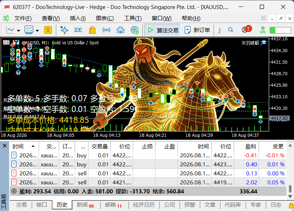Sort by the 变更 column header

(273, 146)
